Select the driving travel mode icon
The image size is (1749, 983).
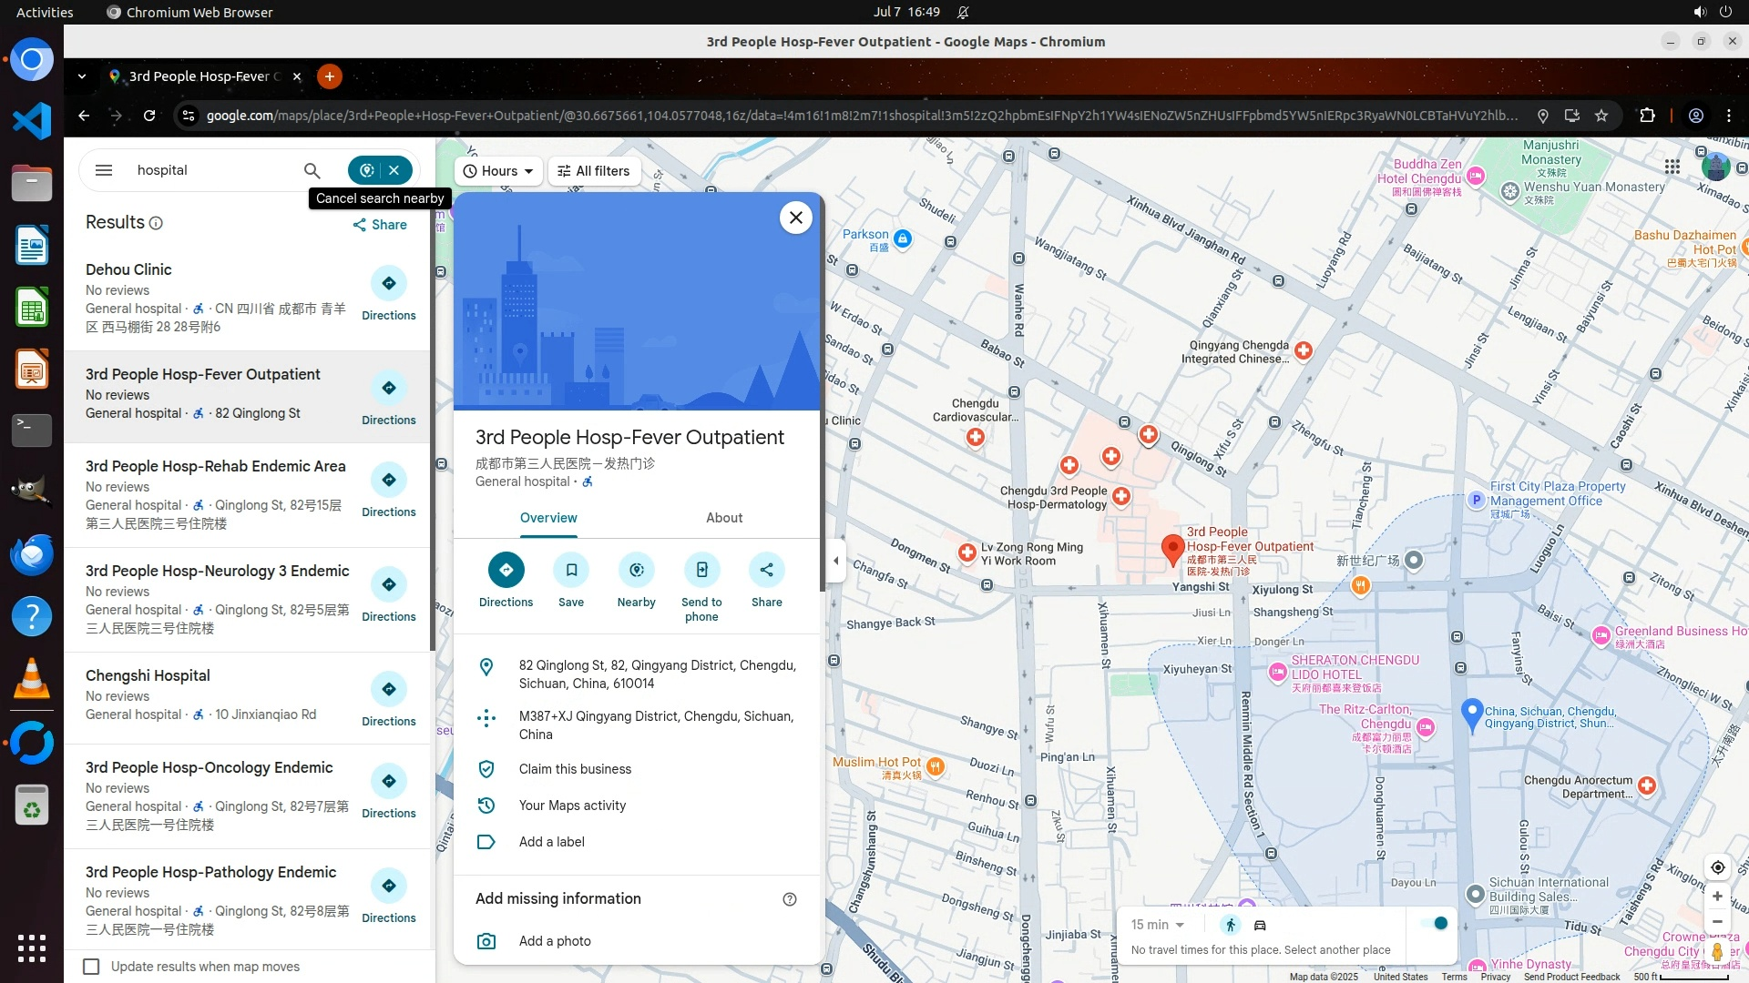click(1260, 925)
